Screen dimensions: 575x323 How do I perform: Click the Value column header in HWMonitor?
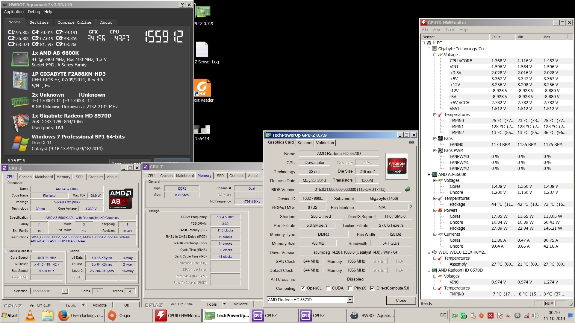503,37
